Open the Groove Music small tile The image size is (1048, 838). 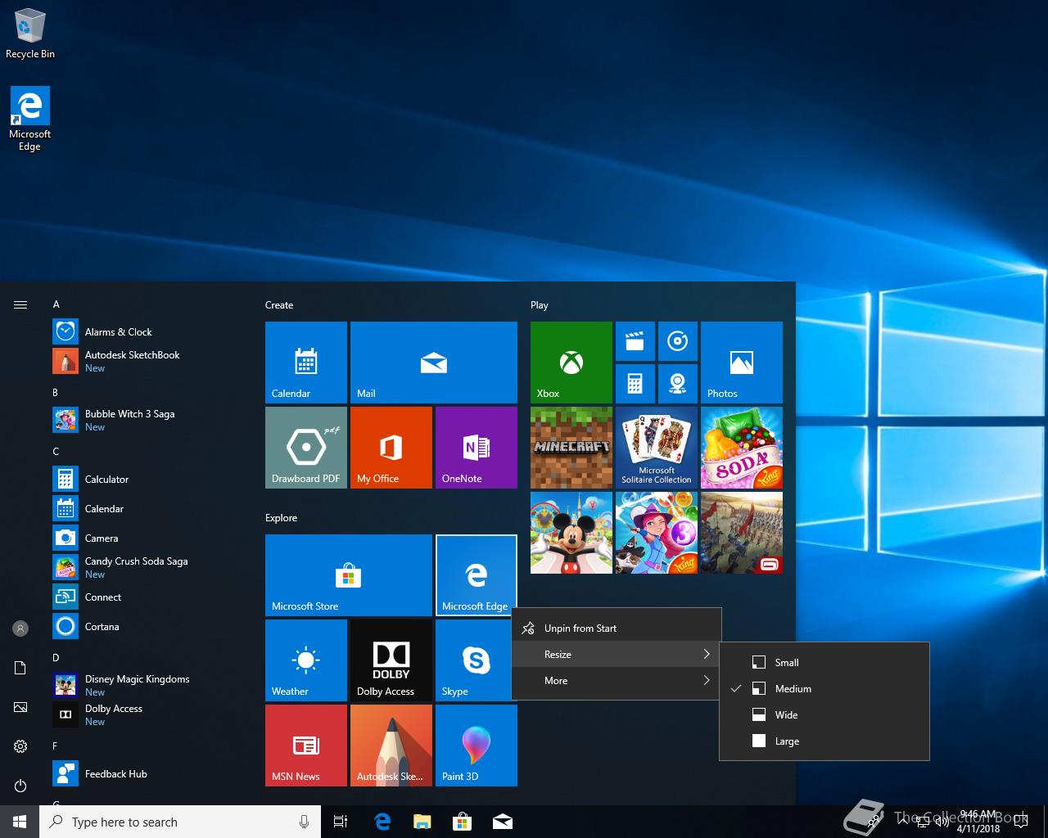[x=678, y=341]
